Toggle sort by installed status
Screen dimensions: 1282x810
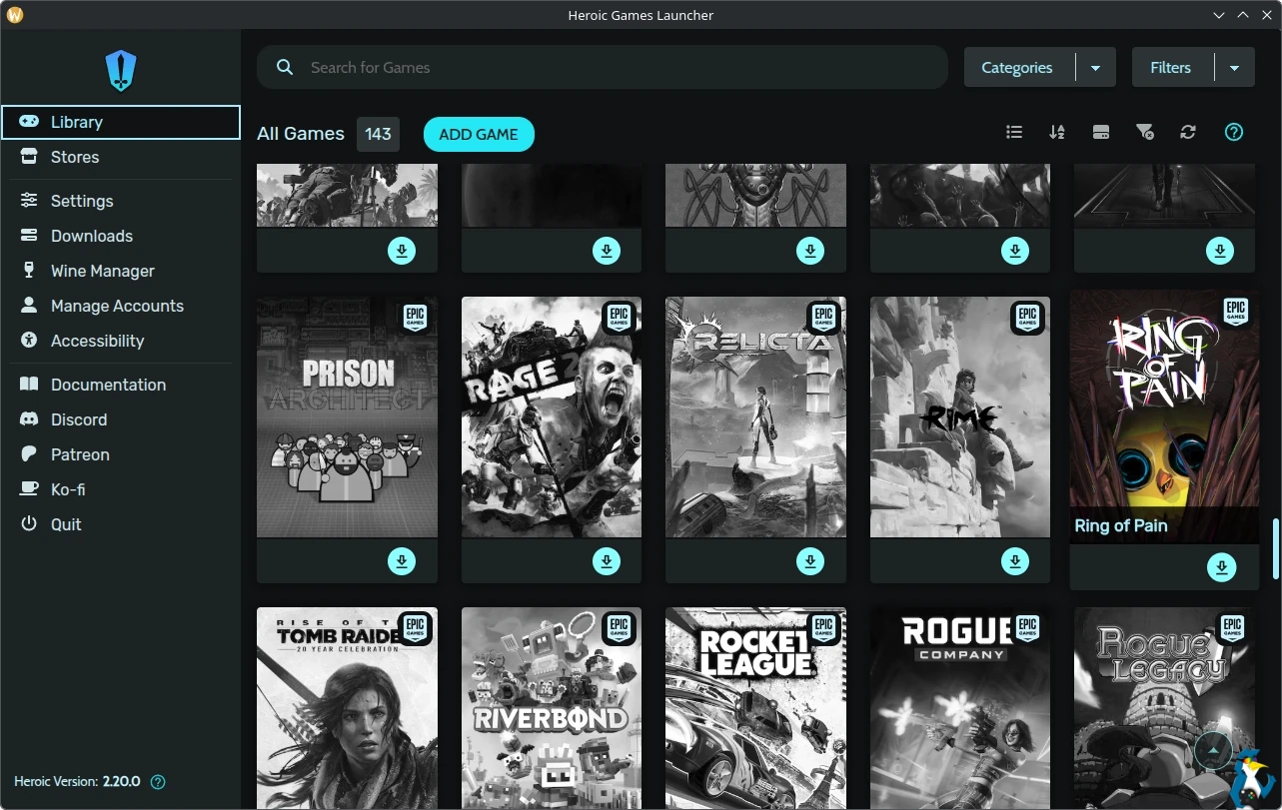[x=1101, y=133]
